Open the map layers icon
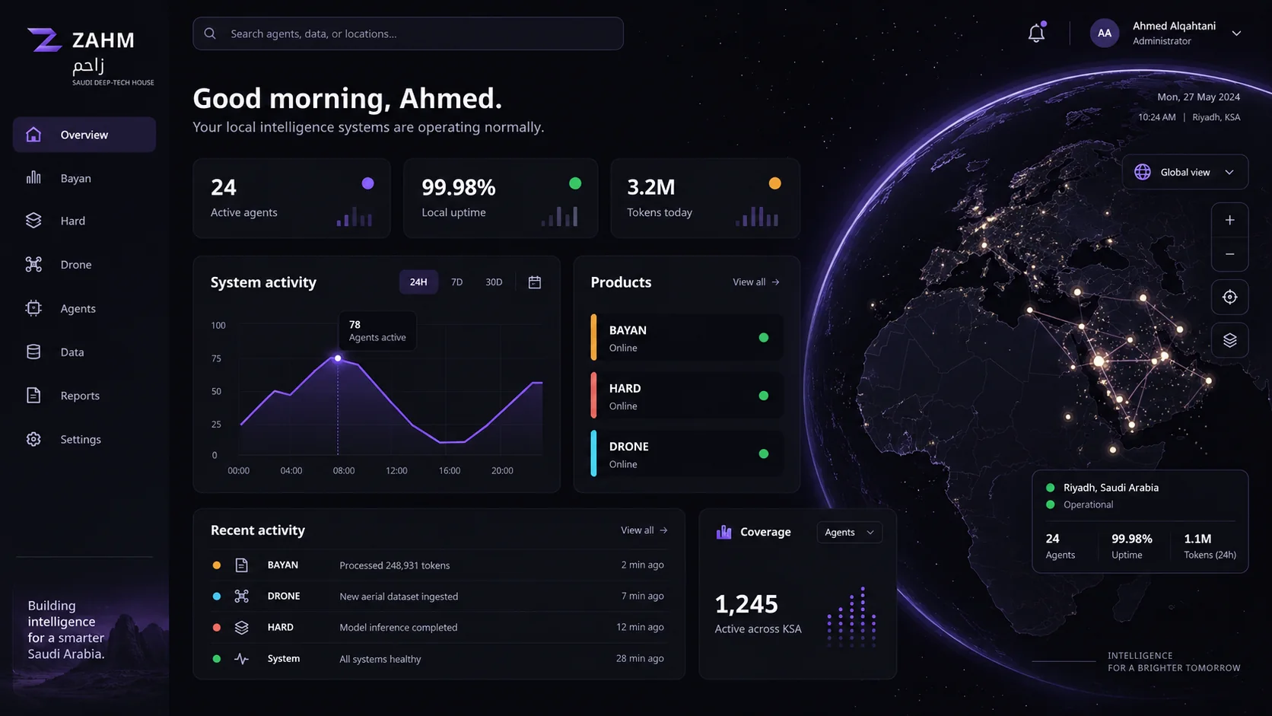Image resolution: width=1272 pixels, height=716 pixels. point(1229,340)
